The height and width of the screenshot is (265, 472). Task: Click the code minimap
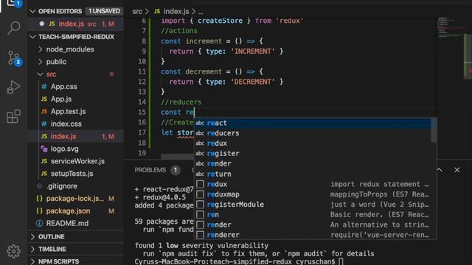coord(451,29)
